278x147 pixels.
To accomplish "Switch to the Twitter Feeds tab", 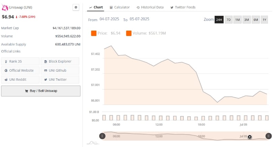I will (183, 7).
